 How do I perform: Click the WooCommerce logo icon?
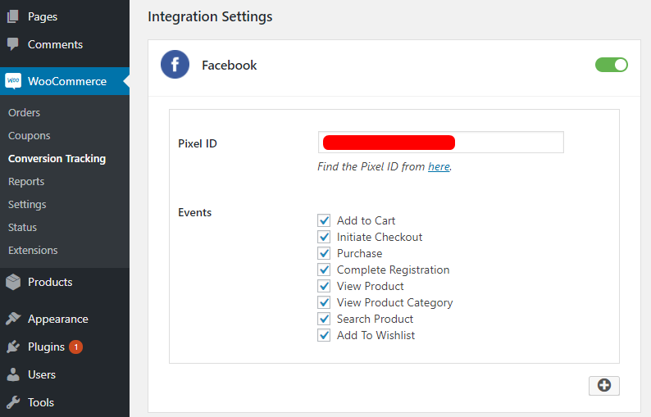tap(13, 81)
